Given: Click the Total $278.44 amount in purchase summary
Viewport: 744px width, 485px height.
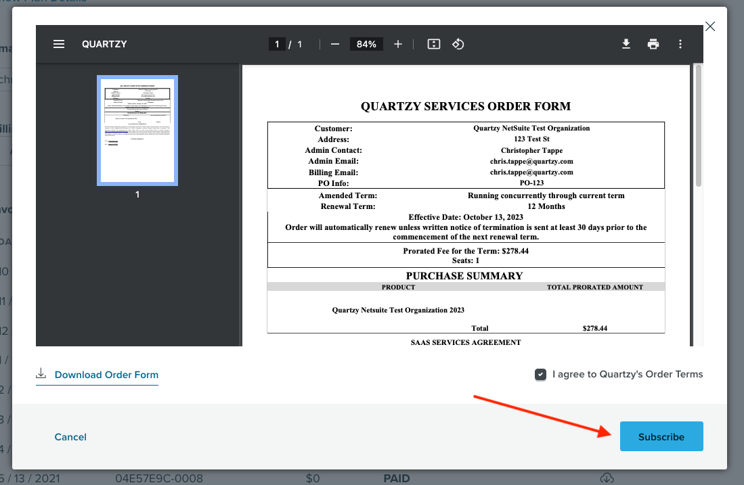Looking at the screenshot, I should pos(595,328).
